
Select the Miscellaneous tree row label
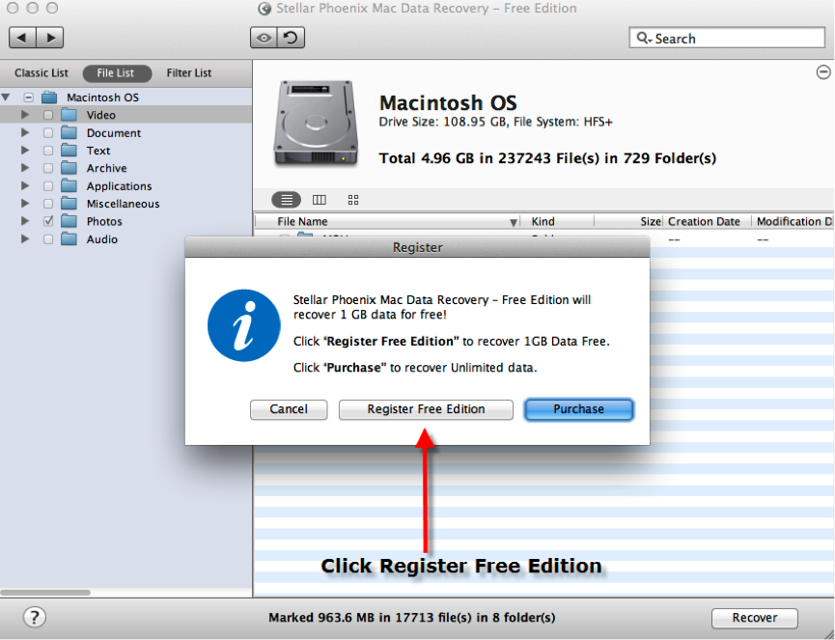click(x=123, y=204)
